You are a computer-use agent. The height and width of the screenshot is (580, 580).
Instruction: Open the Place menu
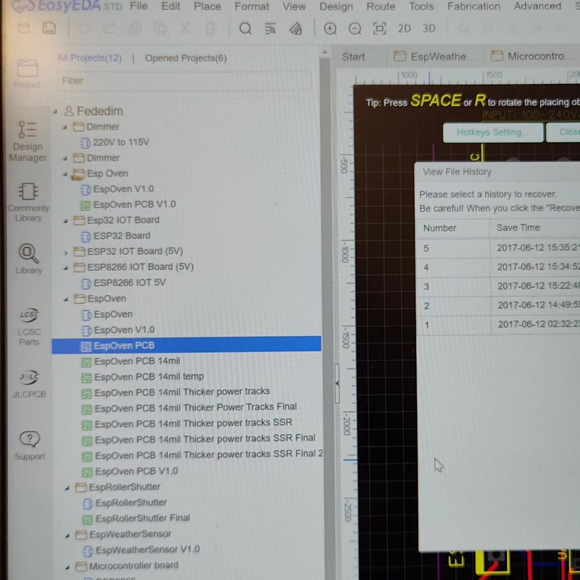(207, 6)
